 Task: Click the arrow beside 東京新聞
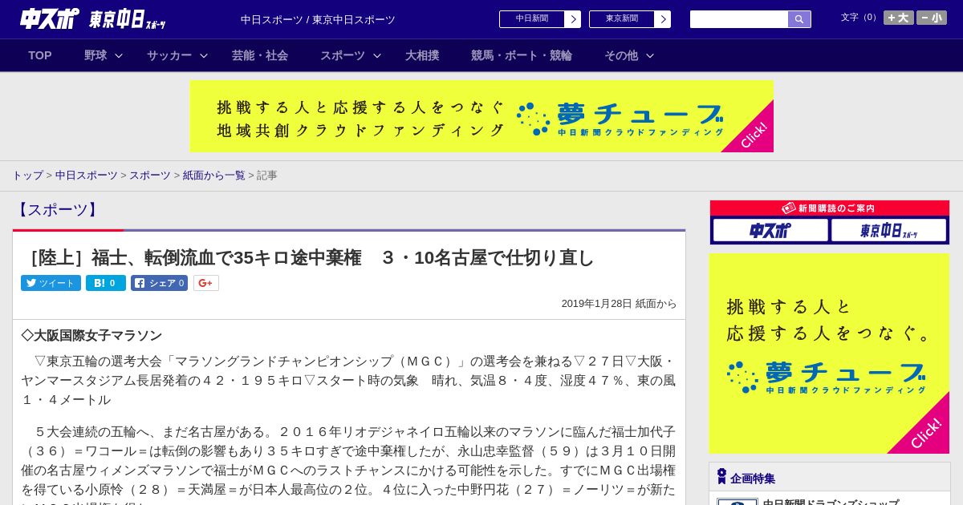(663, 19)
